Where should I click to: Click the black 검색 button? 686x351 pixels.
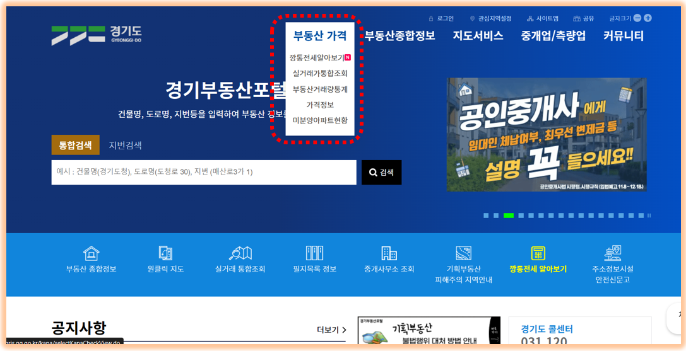point(382,172)
